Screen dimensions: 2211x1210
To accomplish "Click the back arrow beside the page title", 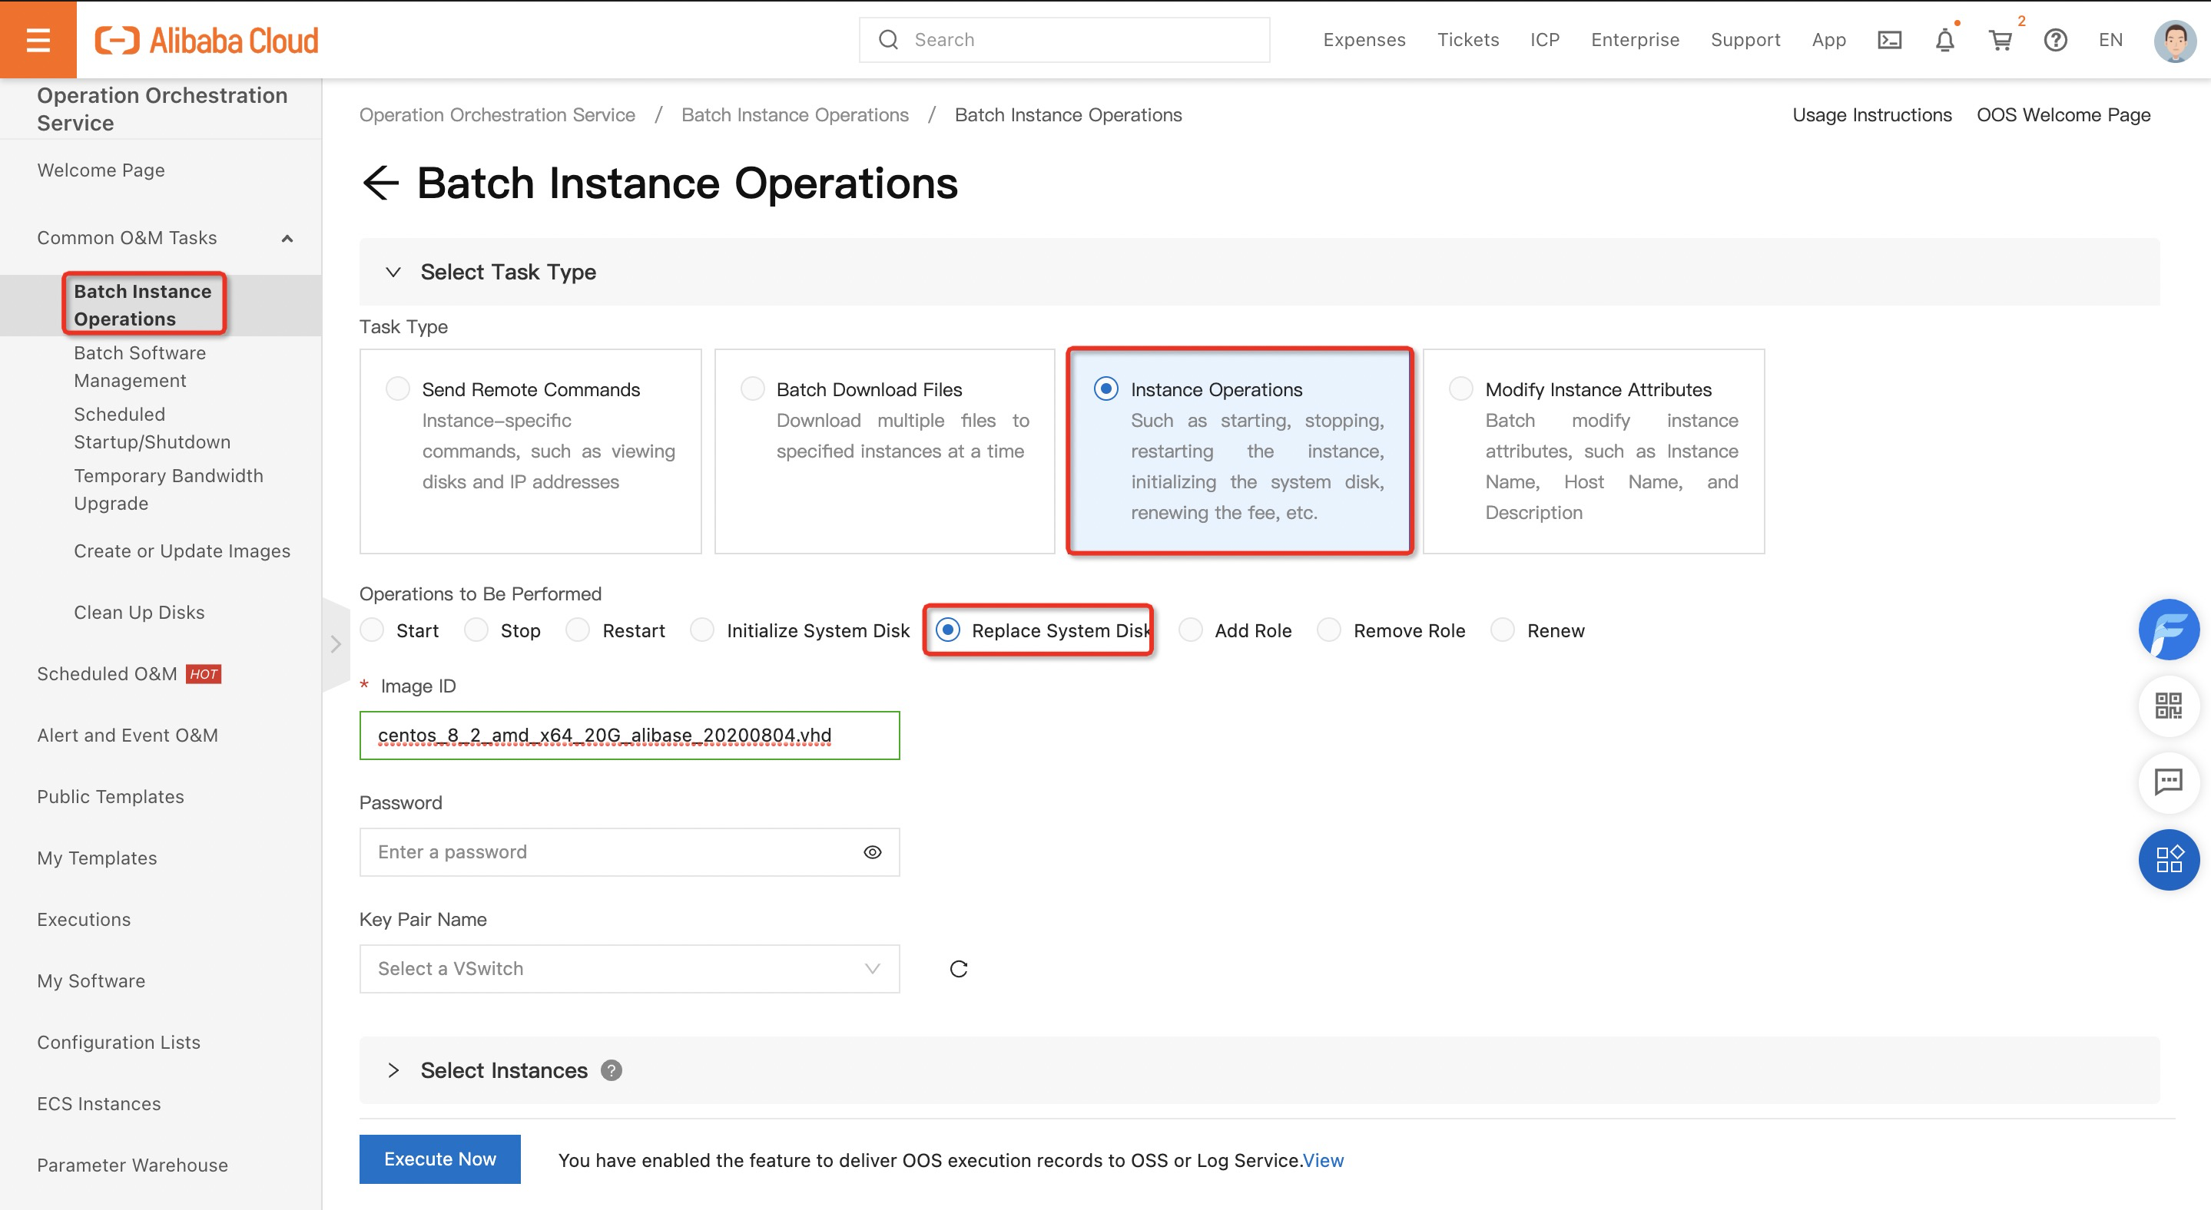I will click(x=380, y=183).
